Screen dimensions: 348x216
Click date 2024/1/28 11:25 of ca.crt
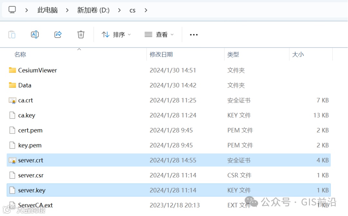pos(173,101)
